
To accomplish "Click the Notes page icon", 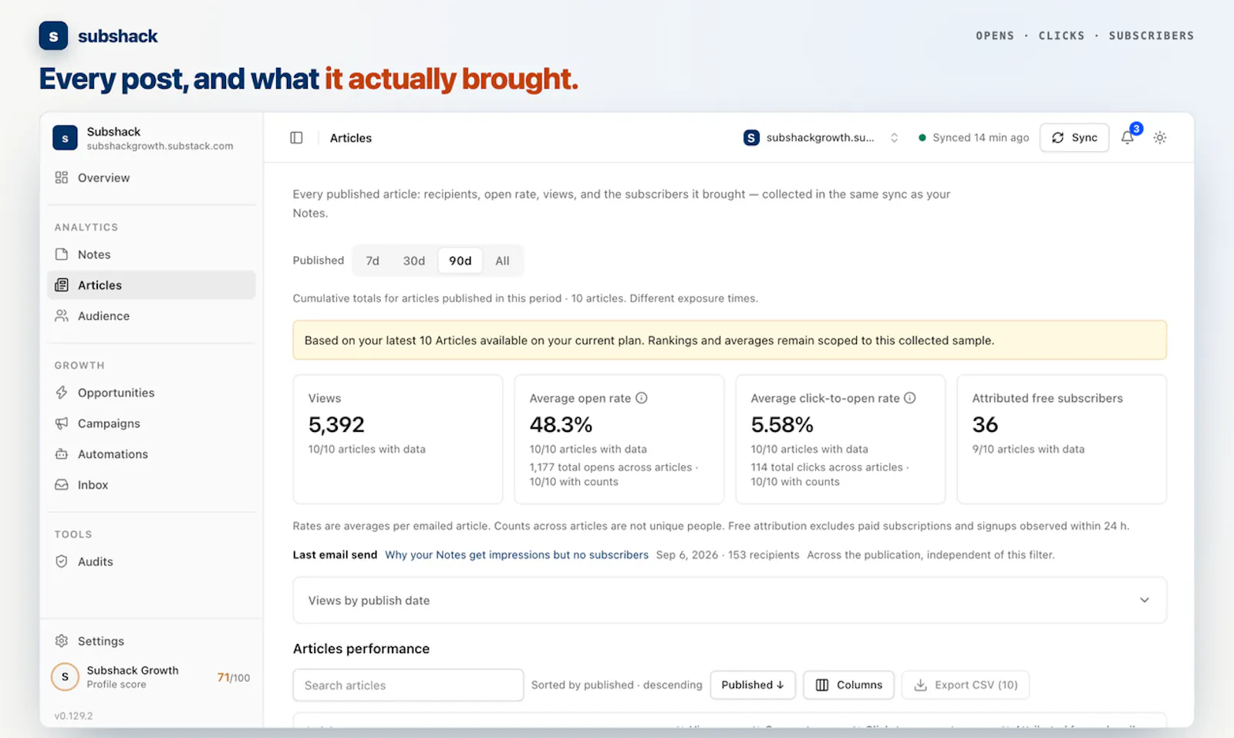I will pos(62,254).
